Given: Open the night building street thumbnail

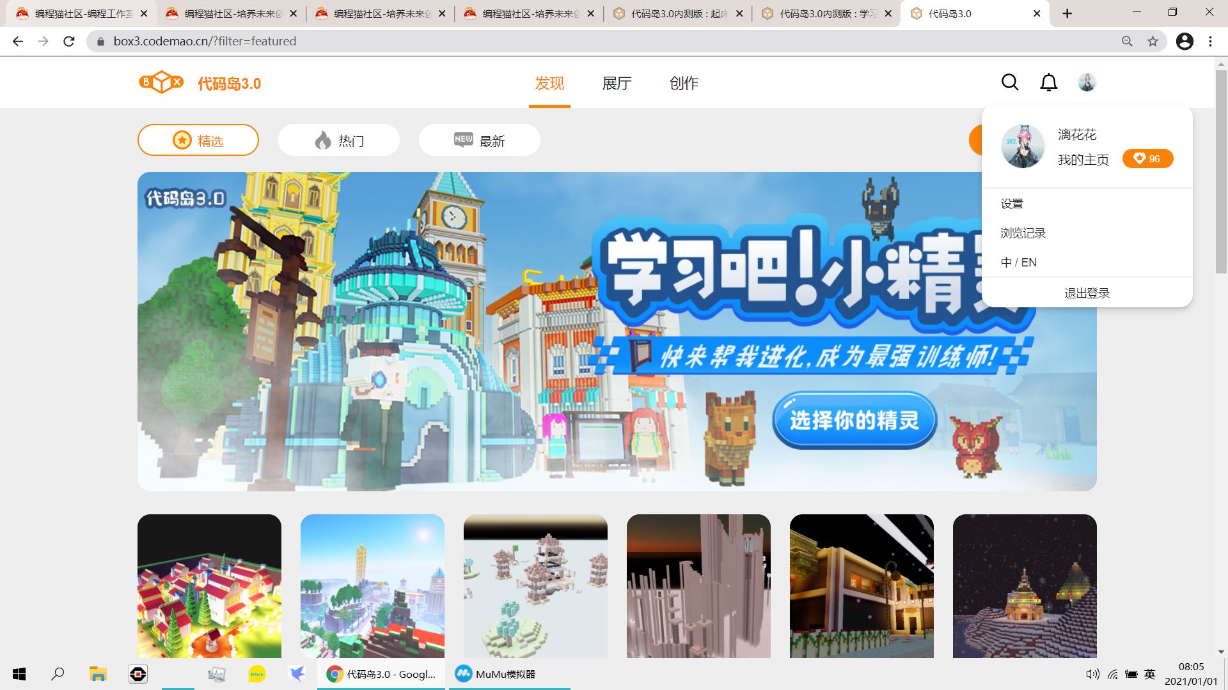Looking at the screenshot, I should 862,586.
